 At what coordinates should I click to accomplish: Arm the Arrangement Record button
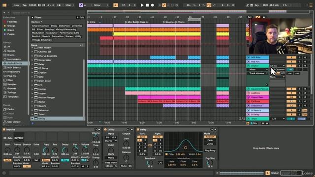coord(153,5)
